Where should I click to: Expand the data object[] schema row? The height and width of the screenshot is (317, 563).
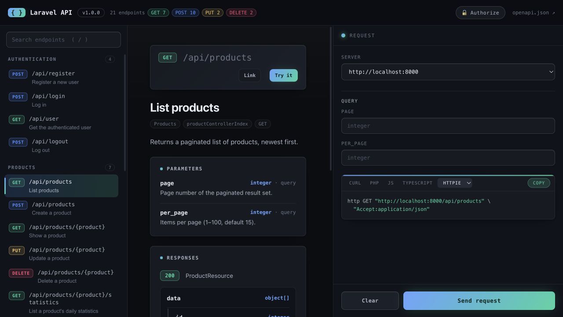tap(228, 298)
